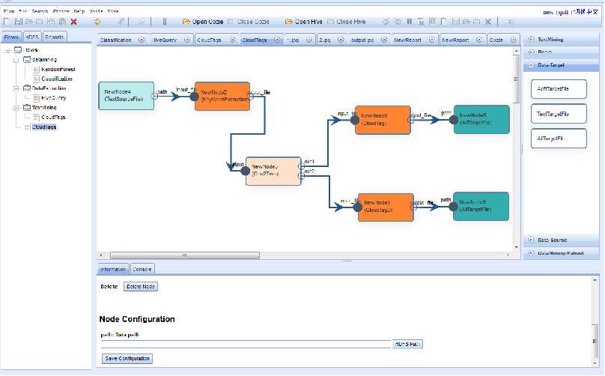
Task: Close the output.jpg tab
Action: 384,40
